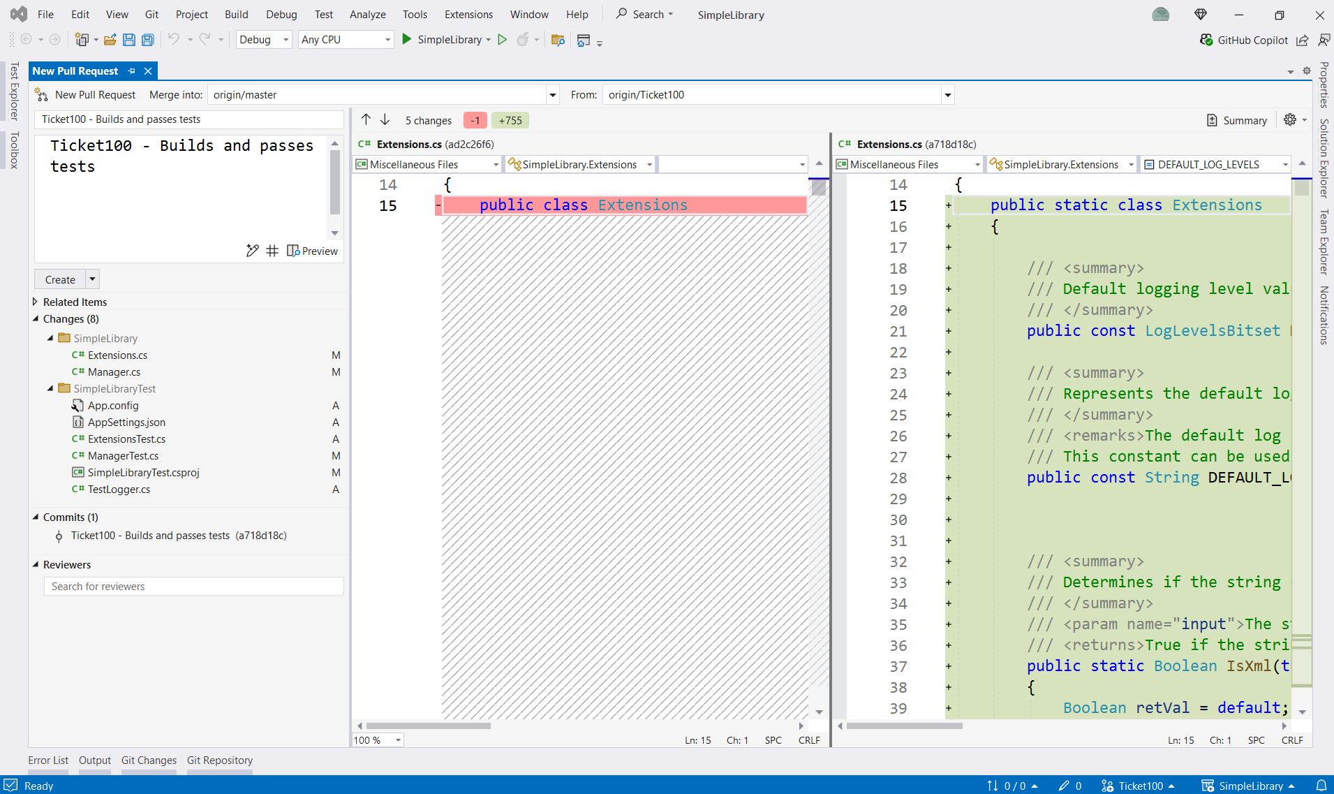Click the +755 additions badge
Image resolution: width=1334 pixels, height=794 pixels.
pyautogui.click(x=510, y=120)
